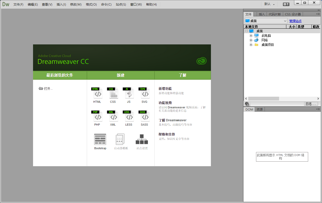Sort by the 修改 column header

[316, 27]
